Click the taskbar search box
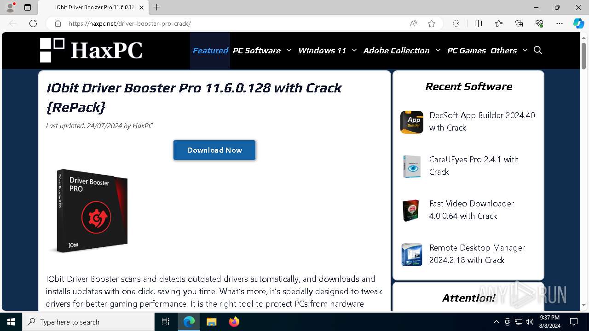589x331 pixels. (x=88, y=322)
